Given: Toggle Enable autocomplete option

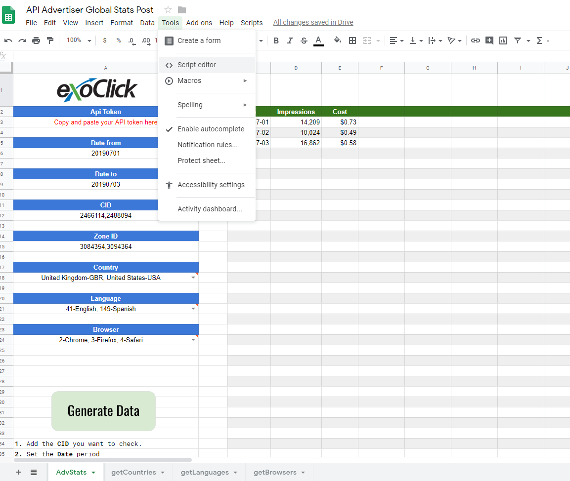Looking at the screenshot, I should pos(207,129).
